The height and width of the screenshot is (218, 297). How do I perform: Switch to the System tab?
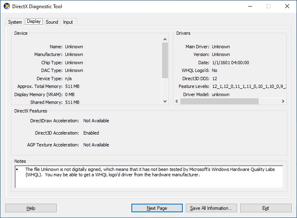coord(15,22)
